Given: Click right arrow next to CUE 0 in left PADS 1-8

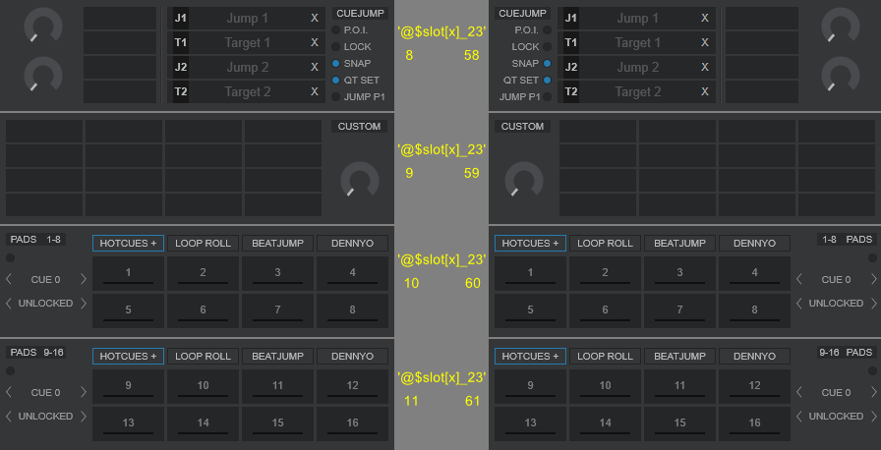Looking at the screenshot, I should pyautogui.click(x=84, y=279).
